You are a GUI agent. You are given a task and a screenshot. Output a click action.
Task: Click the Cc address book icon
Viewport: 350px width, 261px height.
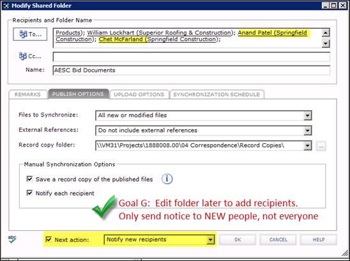point(23,56)
